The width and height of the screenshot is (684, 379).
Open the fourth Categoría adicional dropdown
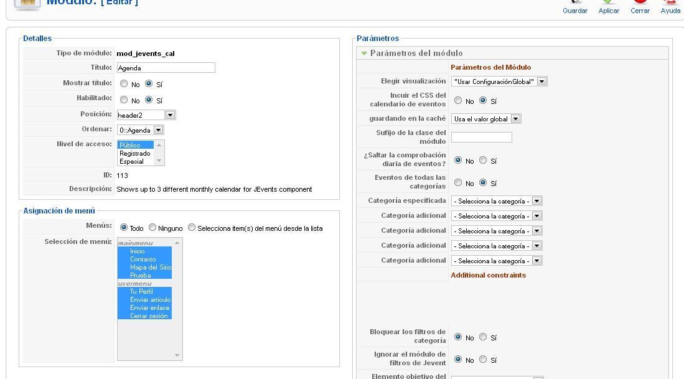tap(497, 261)
